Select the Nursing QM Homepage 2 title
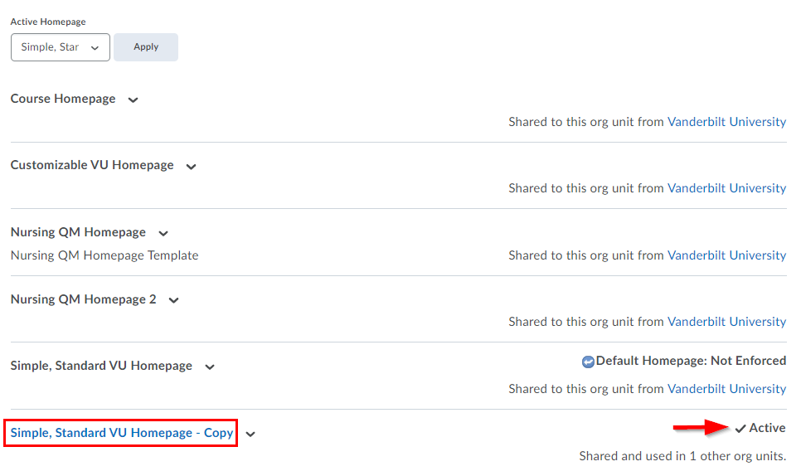 (83, 299)
